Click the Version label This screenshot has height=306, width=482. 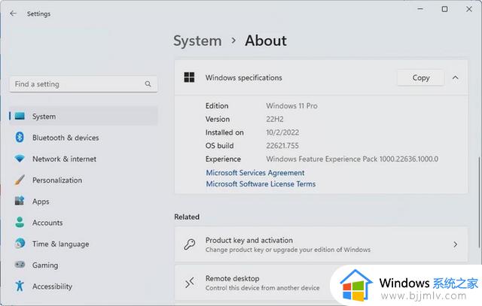click(x=218, y=119)
